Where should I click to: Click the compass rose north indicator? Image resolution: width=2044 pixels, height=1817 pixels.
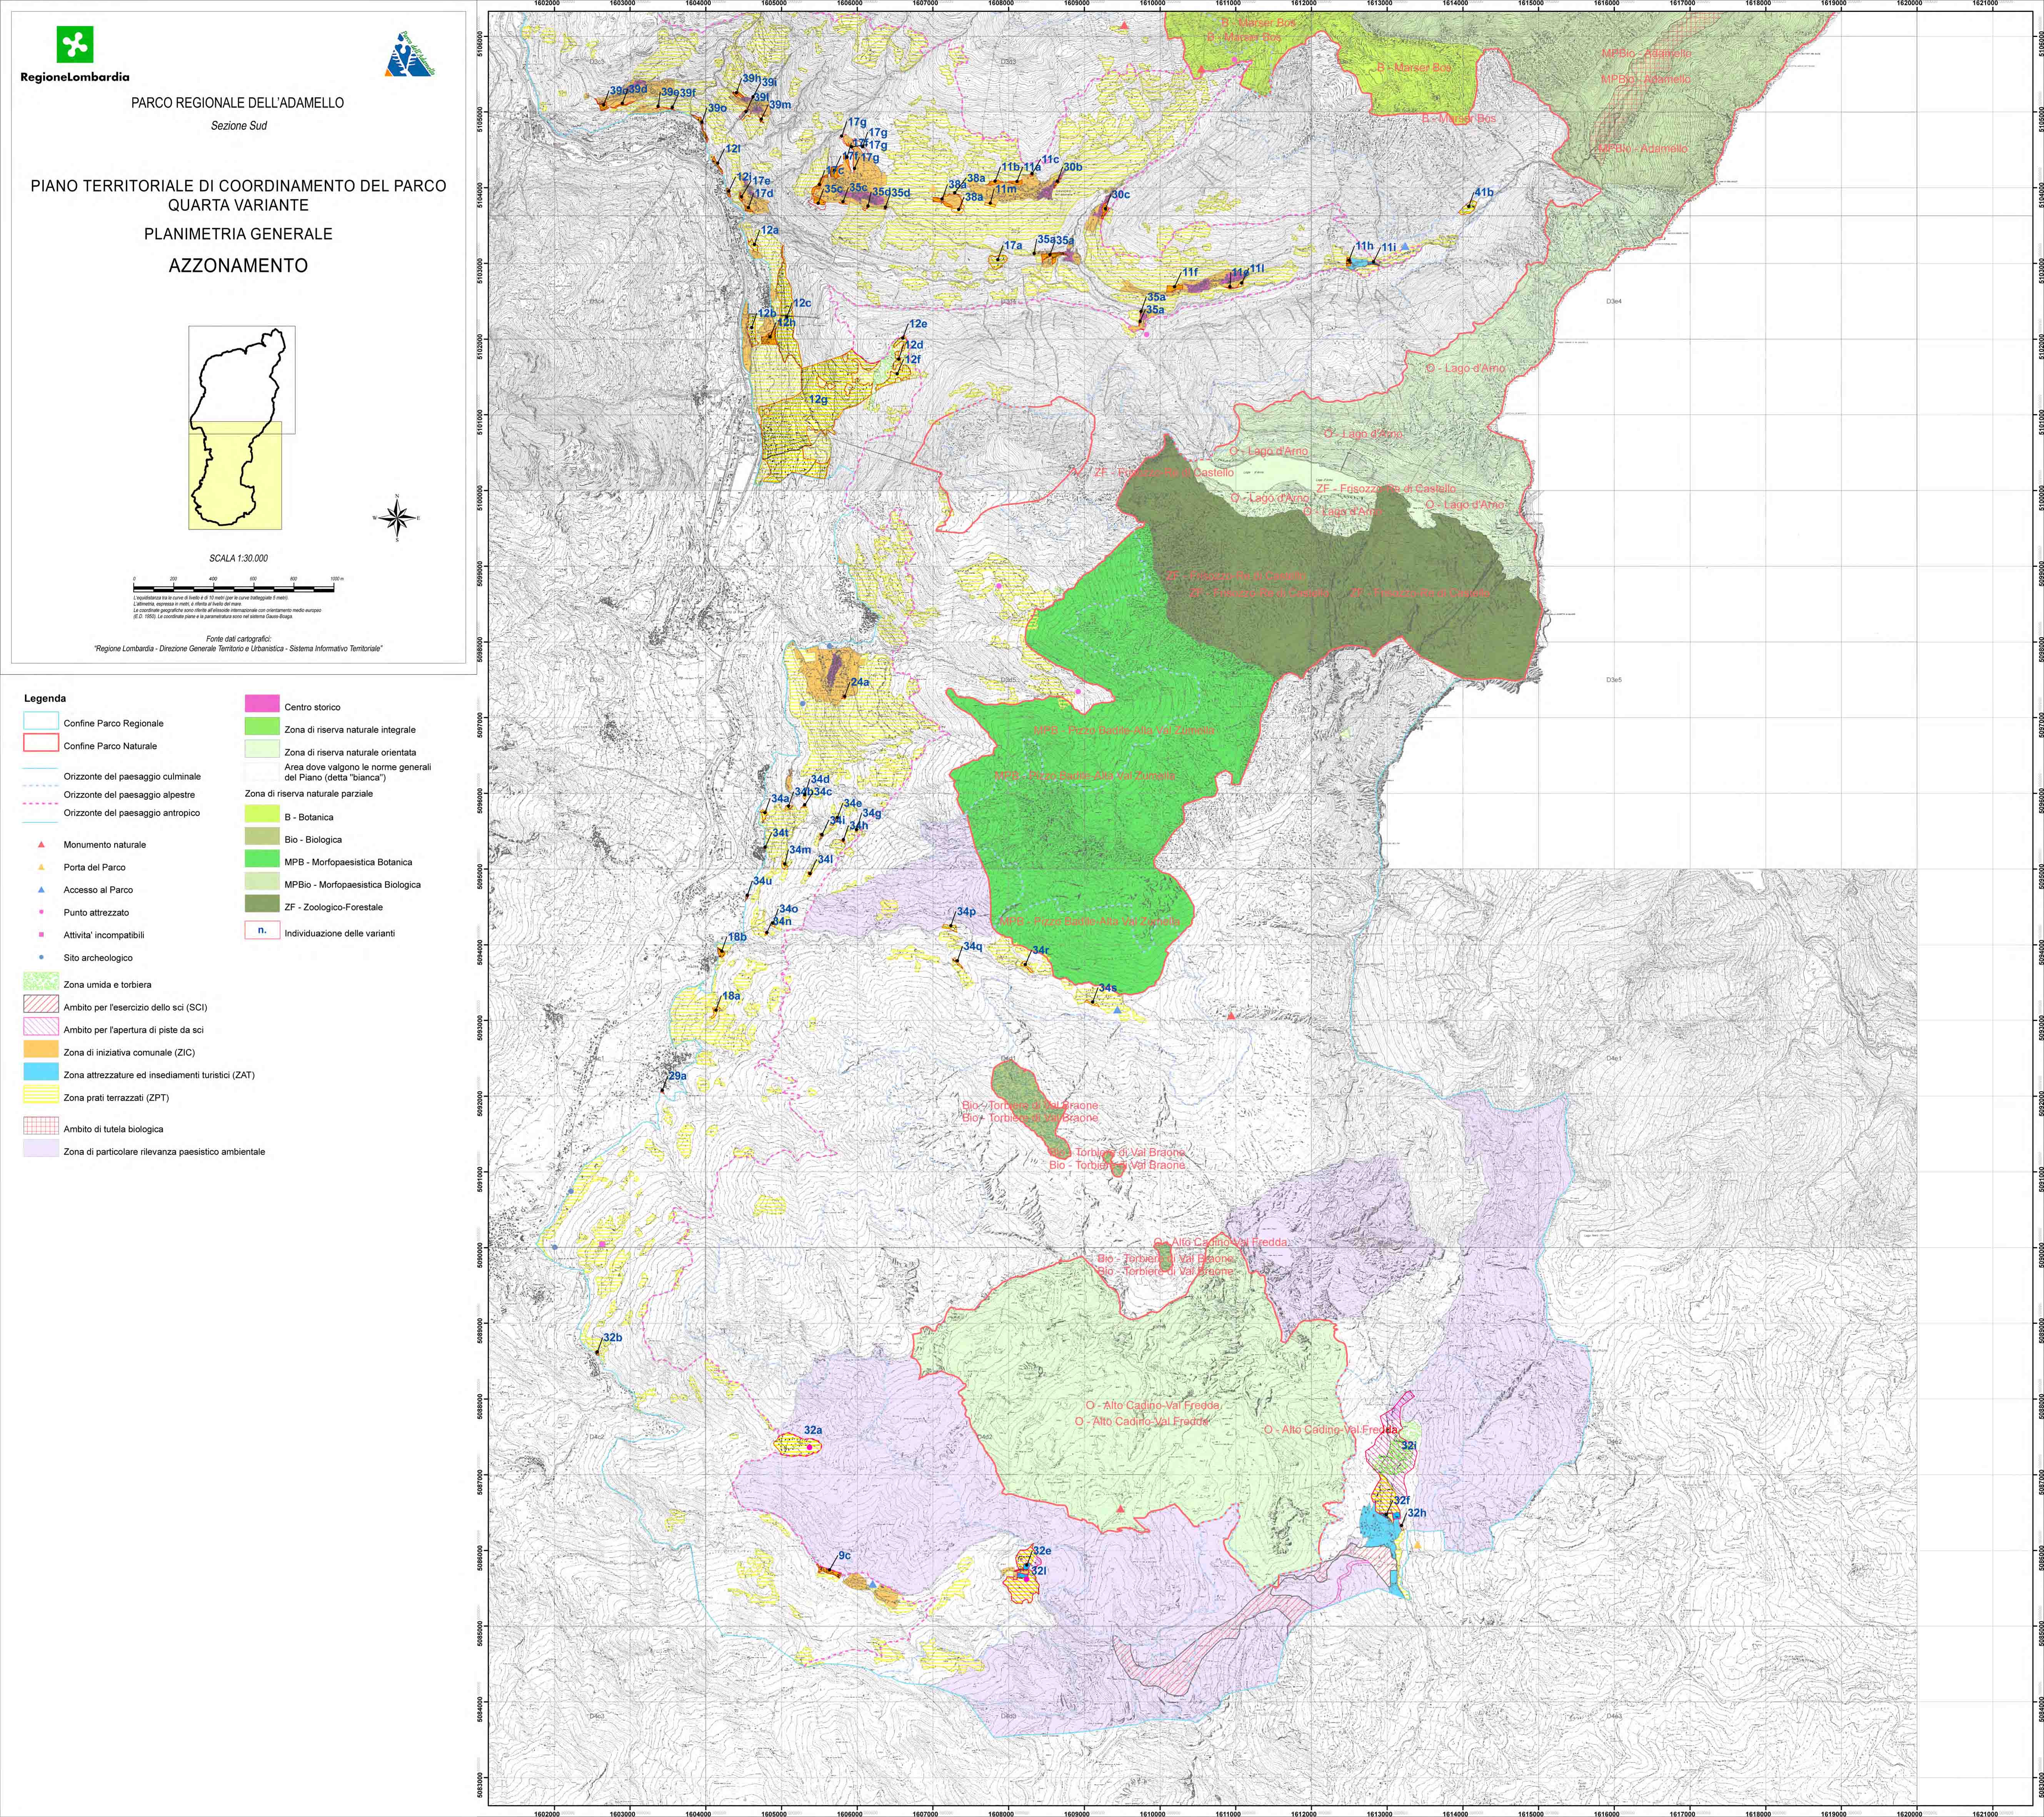pyautogui.click(x=397, y=518)
